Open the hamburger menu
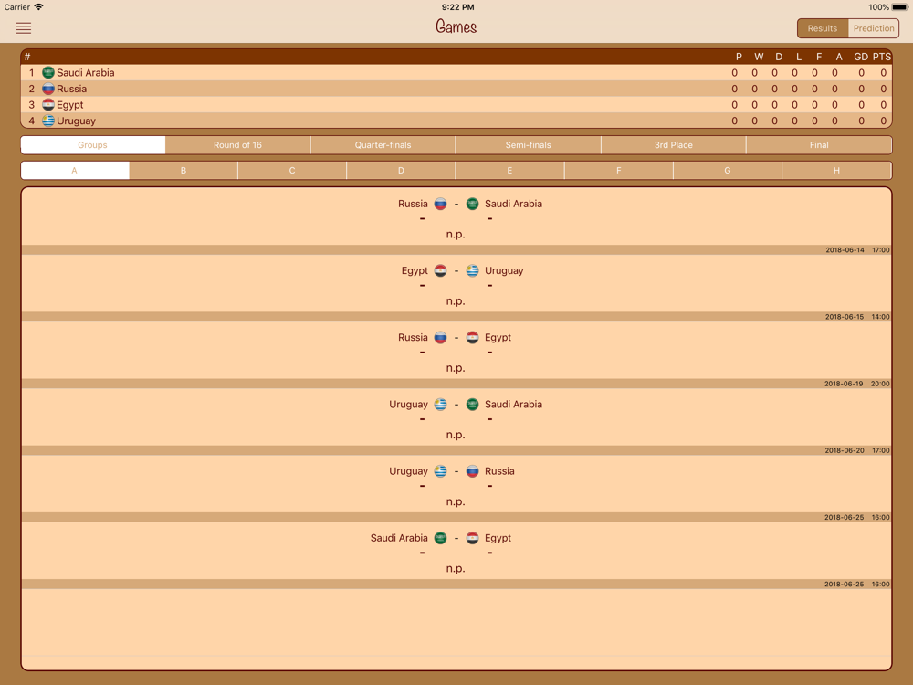Screen dimensions: 913x685 (x=24, y=28)
